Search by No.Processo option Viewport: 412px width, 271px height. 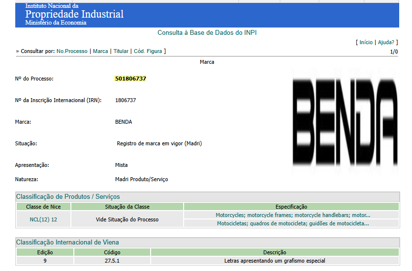72,51
